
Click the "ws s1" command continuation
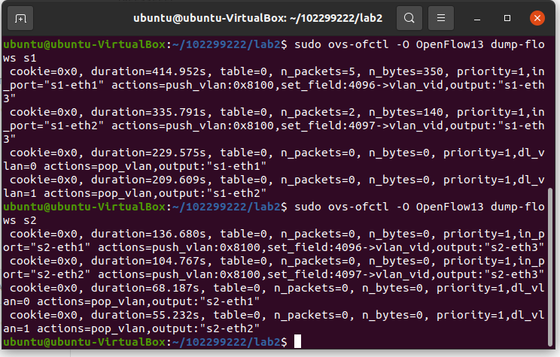tap(20, 58)
